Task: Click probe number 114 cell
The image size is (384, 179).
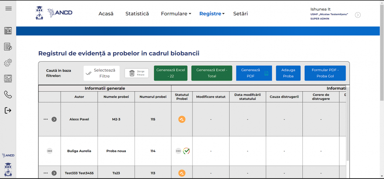Action: coord(153,151)
